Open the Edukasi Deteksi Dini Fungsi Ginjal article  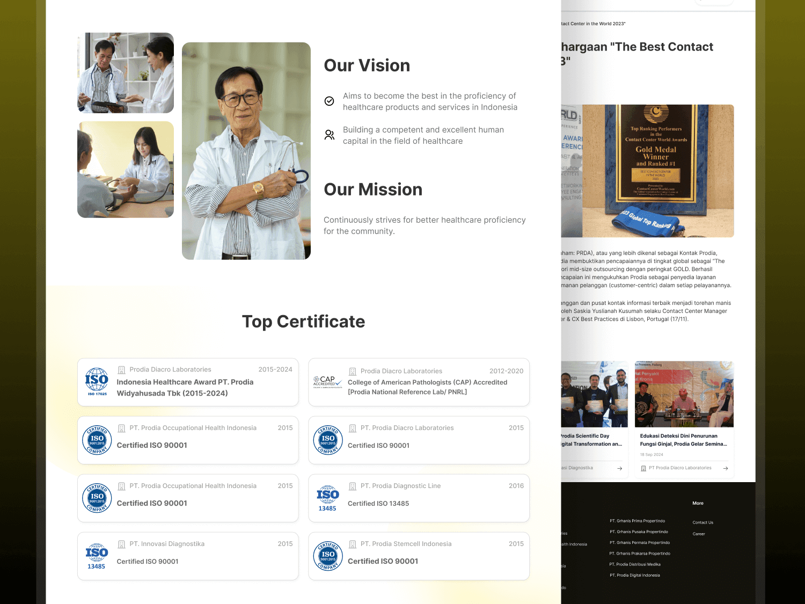point(683,440)
